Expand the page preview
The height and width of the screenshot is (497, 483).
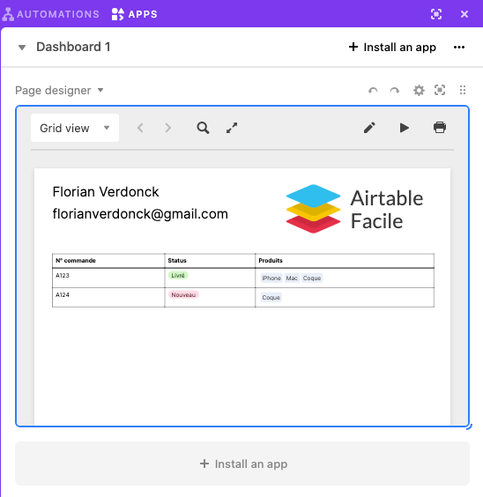pos(232,128)
